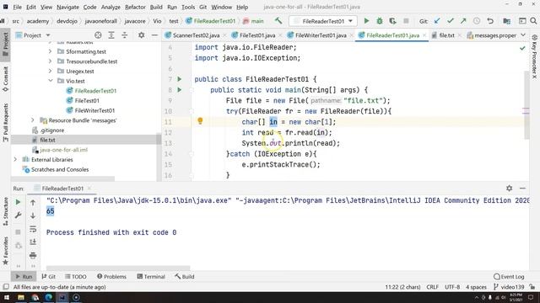Click Git branch video139 in status bar
Screen dimensions: 540x303
point(509,287)
